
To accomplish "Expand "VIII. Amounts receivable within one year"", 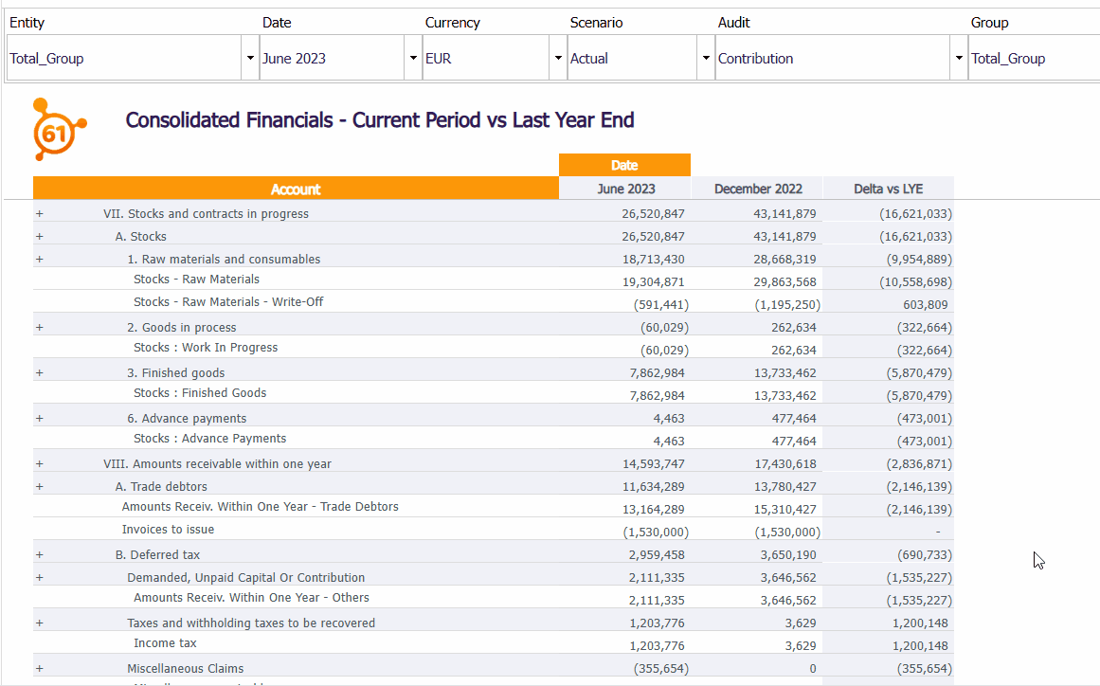I will coord(39,463).
